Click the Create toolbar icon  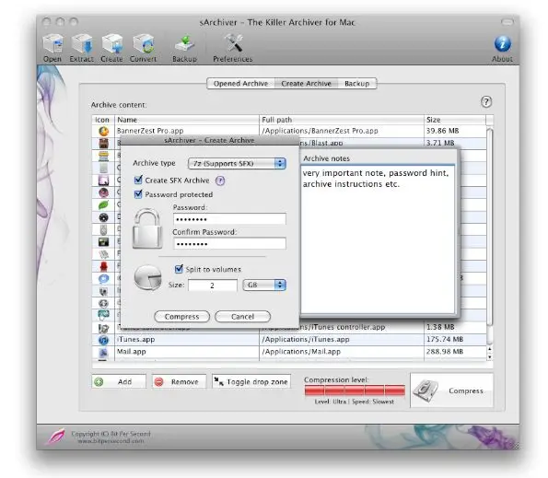(112, 44)
